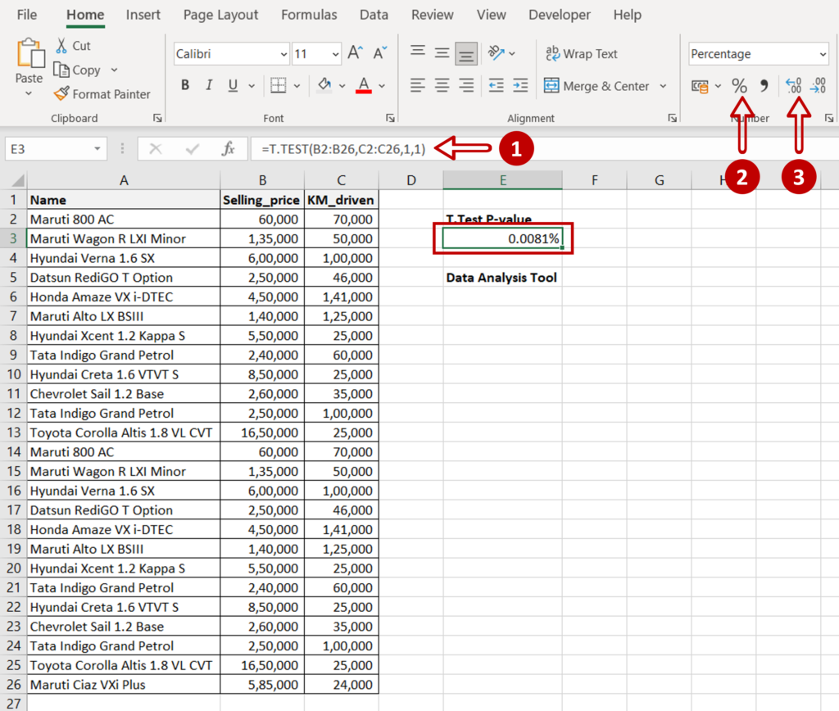Expand the Merge & Center options

click(664, 85)
